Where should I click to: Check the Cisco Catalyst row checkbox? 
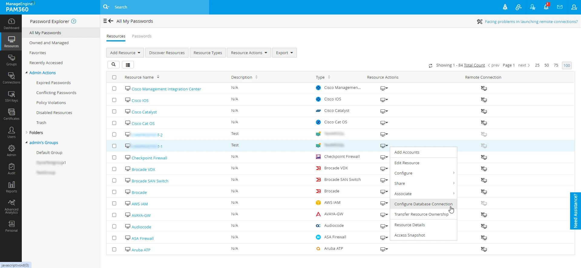coord(114,112)
